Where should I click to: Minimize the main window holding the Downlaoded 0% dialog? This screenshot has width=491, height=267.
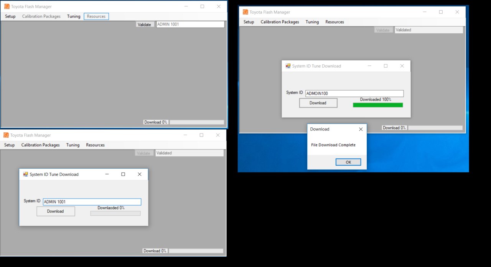(x=185, y=135)
